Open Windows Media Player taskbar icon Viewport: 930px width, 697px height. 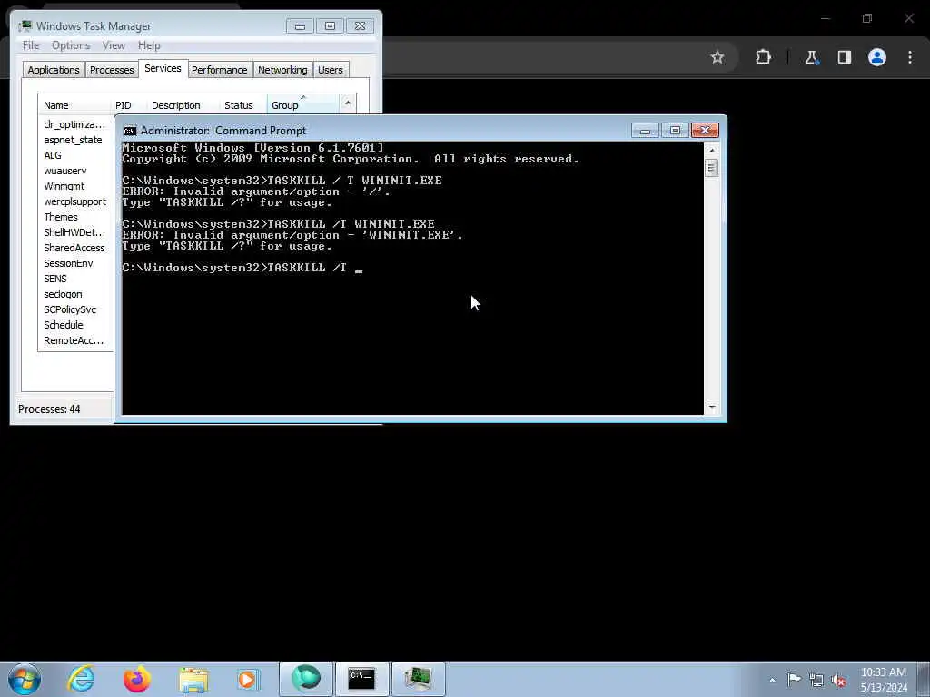click(x=249, y=679)
